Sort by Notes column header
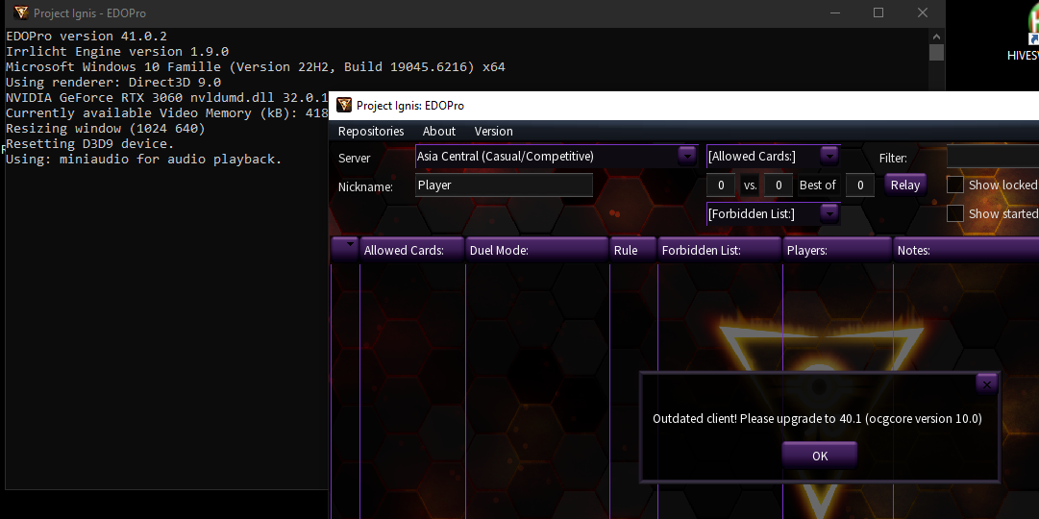This screenshot has width=1039, height=519. pyautogui.click(x=966, y=249)
